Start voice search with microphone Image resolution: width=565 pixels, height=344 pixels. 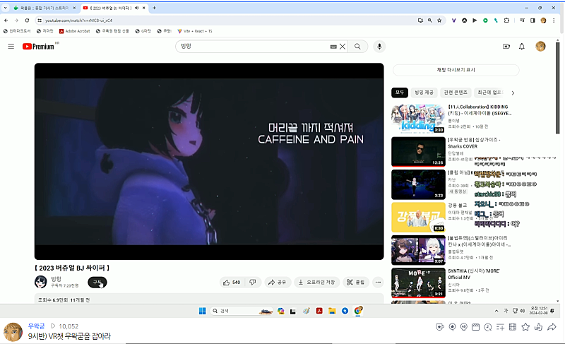[x=379, y=47]
